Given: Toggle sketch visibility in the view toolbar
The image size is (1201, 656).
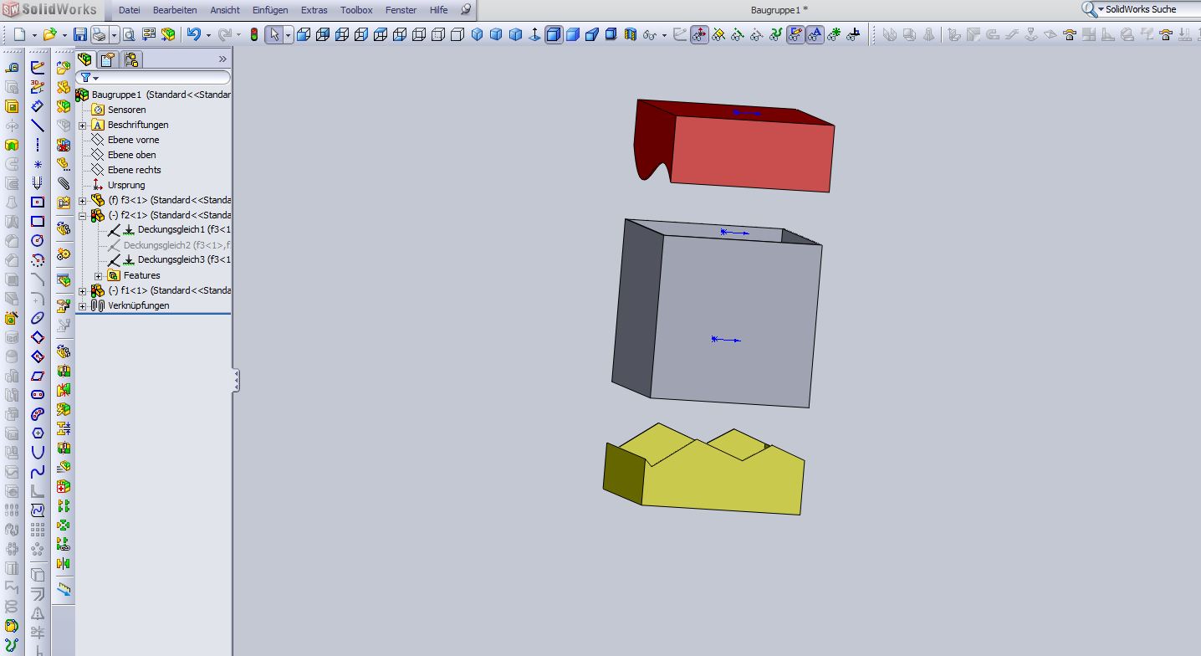Looking at the screenshot, I should coord(795,34).
